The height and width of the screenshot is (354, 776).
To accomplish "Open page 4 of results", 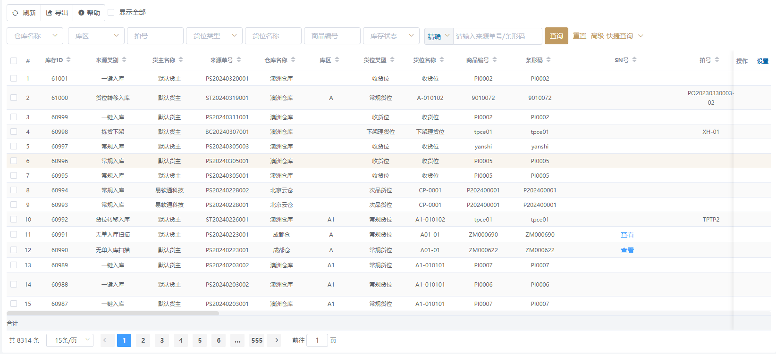I will point(181,340).
